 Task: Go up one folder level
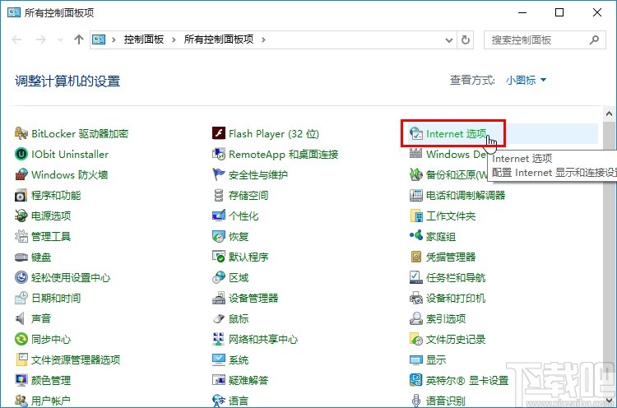coord(79,39)
